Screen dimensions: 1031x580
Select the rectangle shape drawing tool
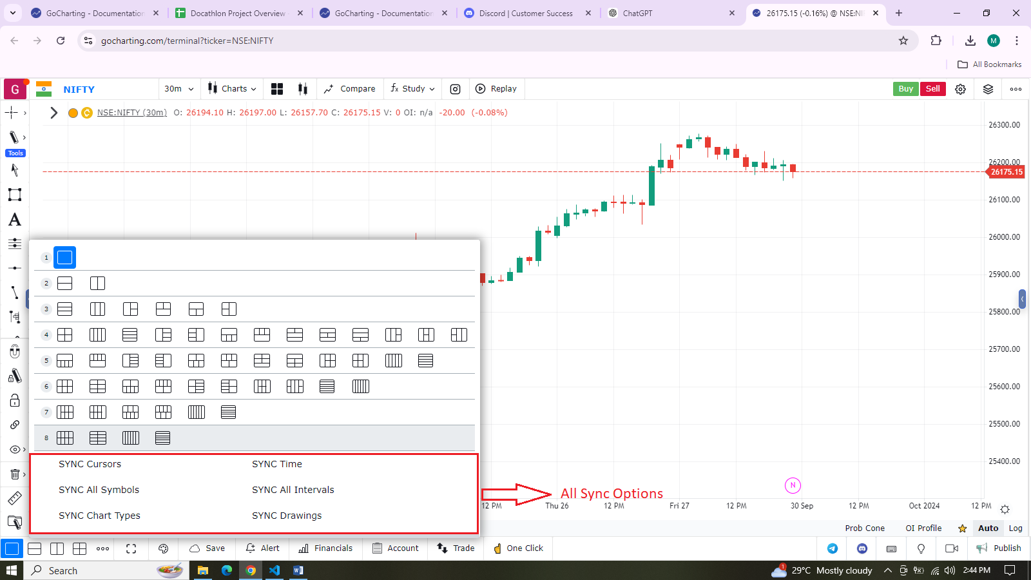(x=14, y=195)
